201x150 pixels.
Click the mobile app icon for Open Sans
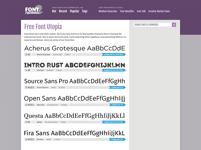click(33, 105)
